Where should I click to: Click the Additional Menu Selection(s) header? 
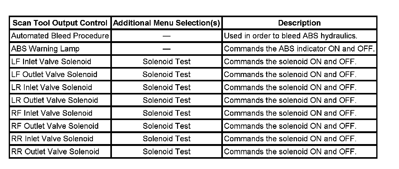click(x=166, y=23)
